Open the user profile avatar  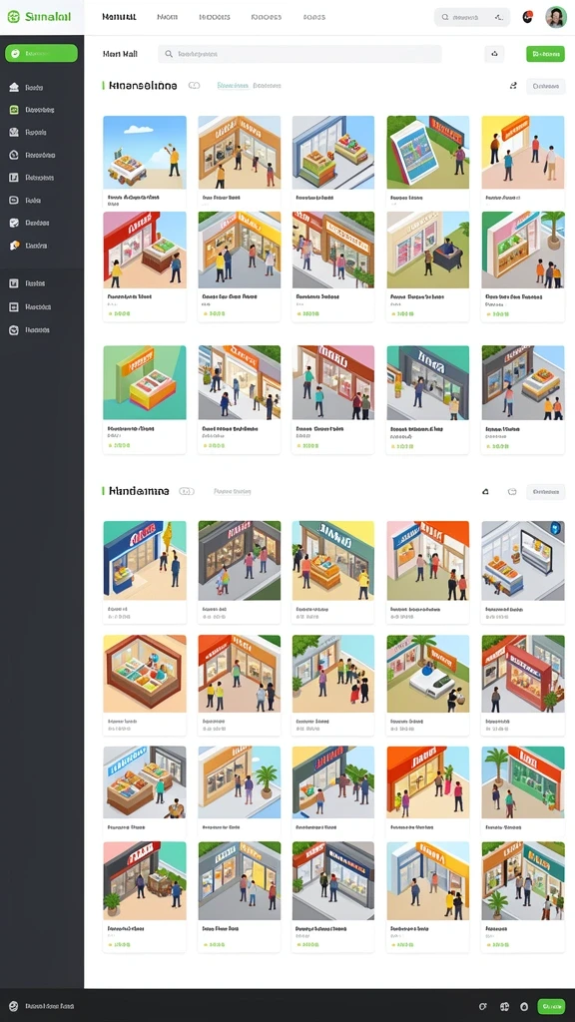(x=555, y=17)
